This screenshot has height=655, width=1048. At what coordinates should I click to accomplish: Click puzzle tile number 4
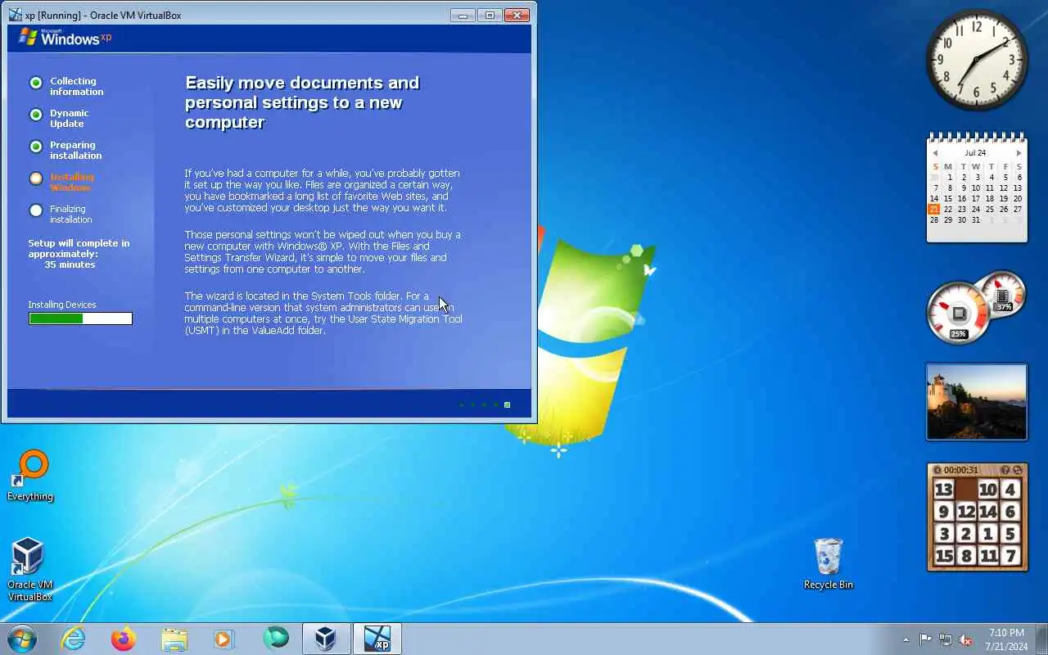[x=1010, y=490]
